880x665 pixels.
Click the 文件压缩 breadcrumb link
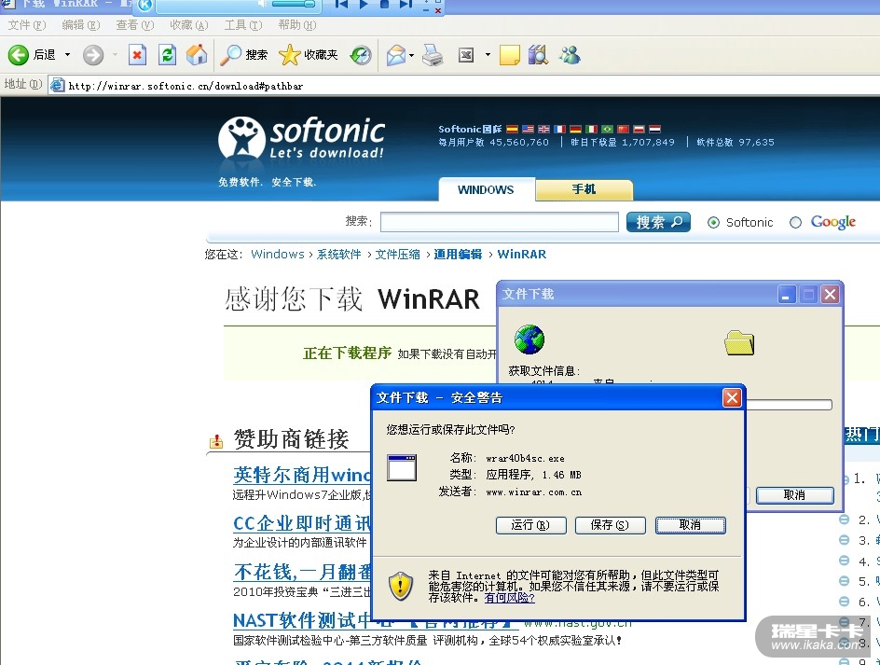click(397, 255)
